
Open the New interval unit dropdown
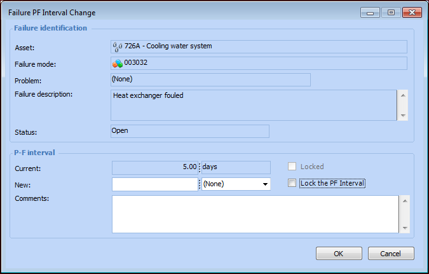[265, 184]
